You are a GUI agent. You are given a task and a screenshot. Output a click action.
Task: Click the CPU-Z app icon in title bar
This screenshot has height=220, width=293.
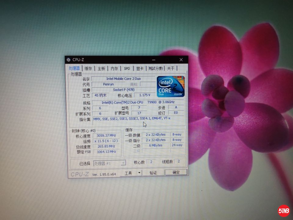click(x=69, y=60)
